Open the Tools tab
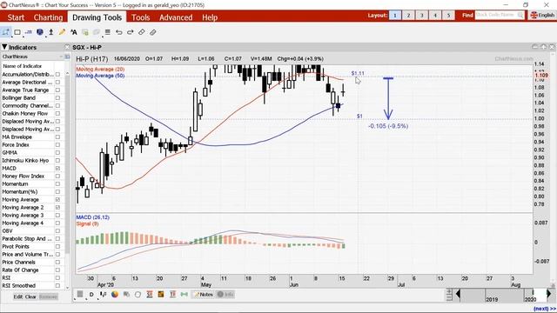Image resolution: width=557 pixels, height=313 pixels. [141, 17]
